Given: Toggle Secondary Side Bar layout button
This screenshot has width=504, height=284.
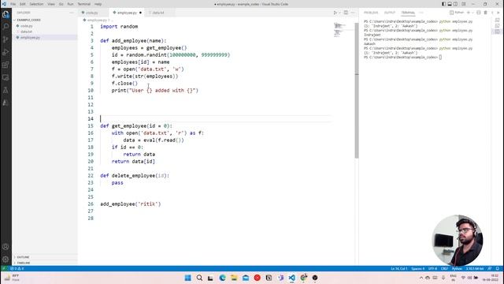Looking at the screenshot, I should click(455, 4).
